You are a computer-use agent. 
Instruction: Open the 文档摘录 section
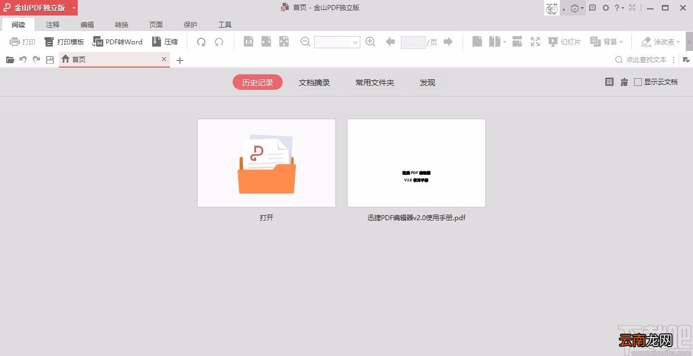(x=314, y=82)
